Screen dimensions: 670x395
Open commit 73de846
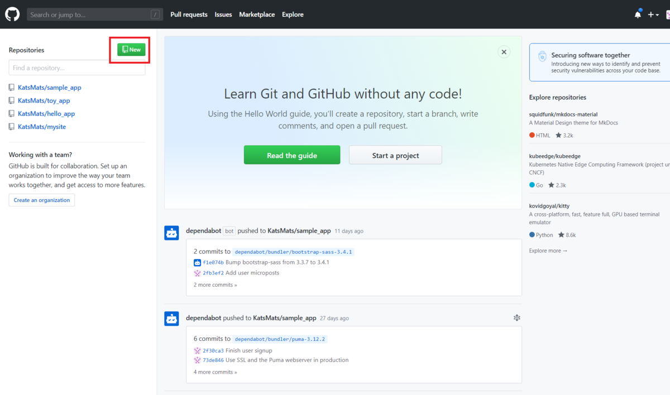213,360
